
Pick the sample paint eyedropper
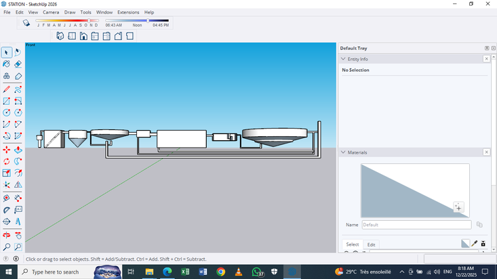pyautogui.click(x=475, y=243)
